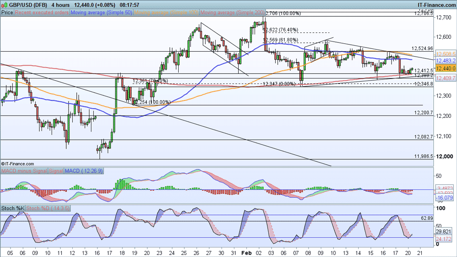The image size is (457, 257).
Task: Click the 29.821 stochastic %K value tag
Action: pyautogui.click(x=443, y=231)
